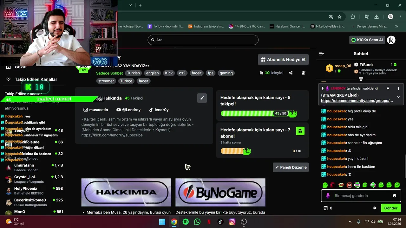
Task: Open the Kick profile avatar menu
Action: point(391,40)
